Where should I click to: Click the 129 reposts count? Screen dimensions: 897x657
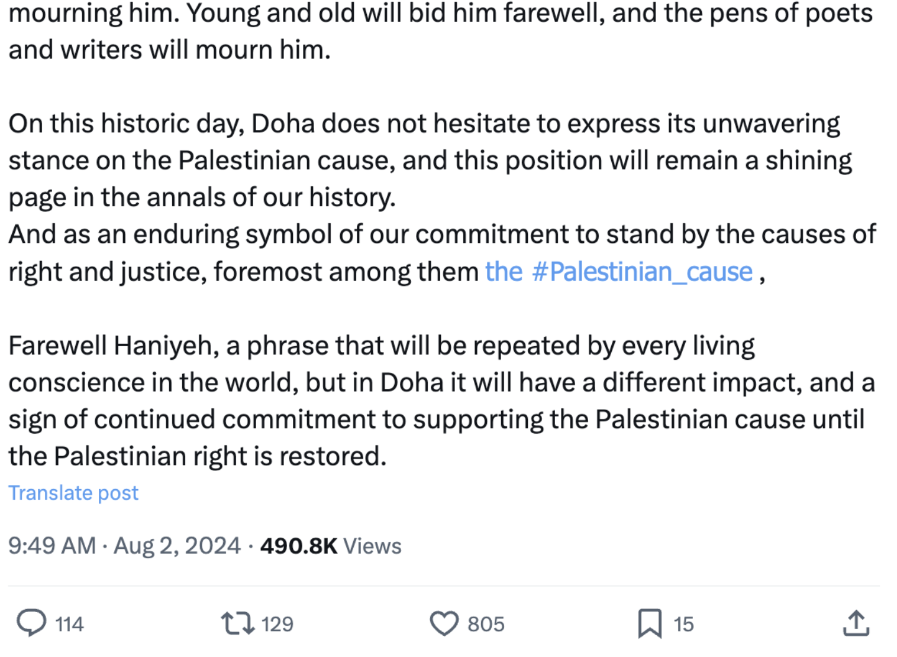pyautogui.click(x=277, y=625)
